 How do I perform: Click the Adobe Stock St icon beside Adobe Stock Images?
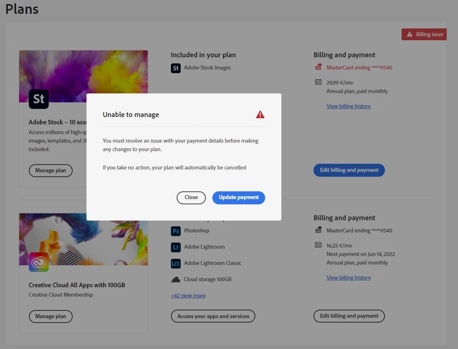pos(175,68)
